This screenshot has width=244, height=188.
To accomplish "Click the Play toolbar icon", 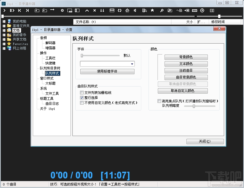I will click(4, 10).
